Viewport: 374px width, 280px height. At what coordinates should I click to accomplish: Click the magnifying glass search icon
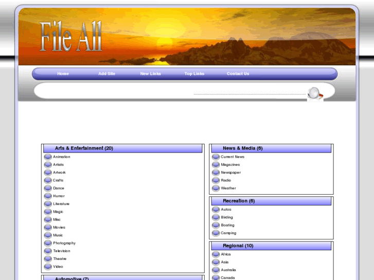pos(315,94)
